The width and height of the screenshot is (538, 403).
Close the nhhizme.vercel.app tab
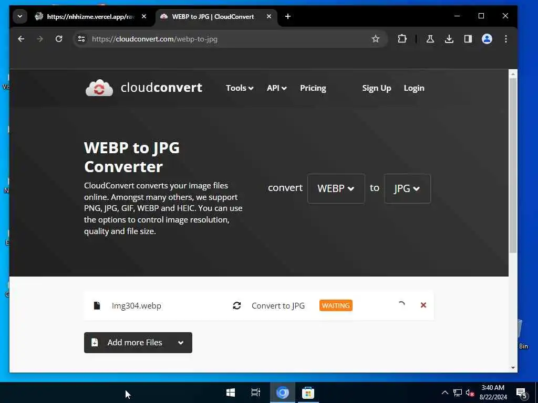point(144,16)
